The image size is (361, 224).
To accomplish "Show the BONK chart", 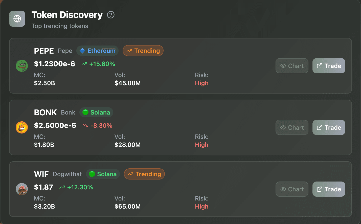I will 292,127.
